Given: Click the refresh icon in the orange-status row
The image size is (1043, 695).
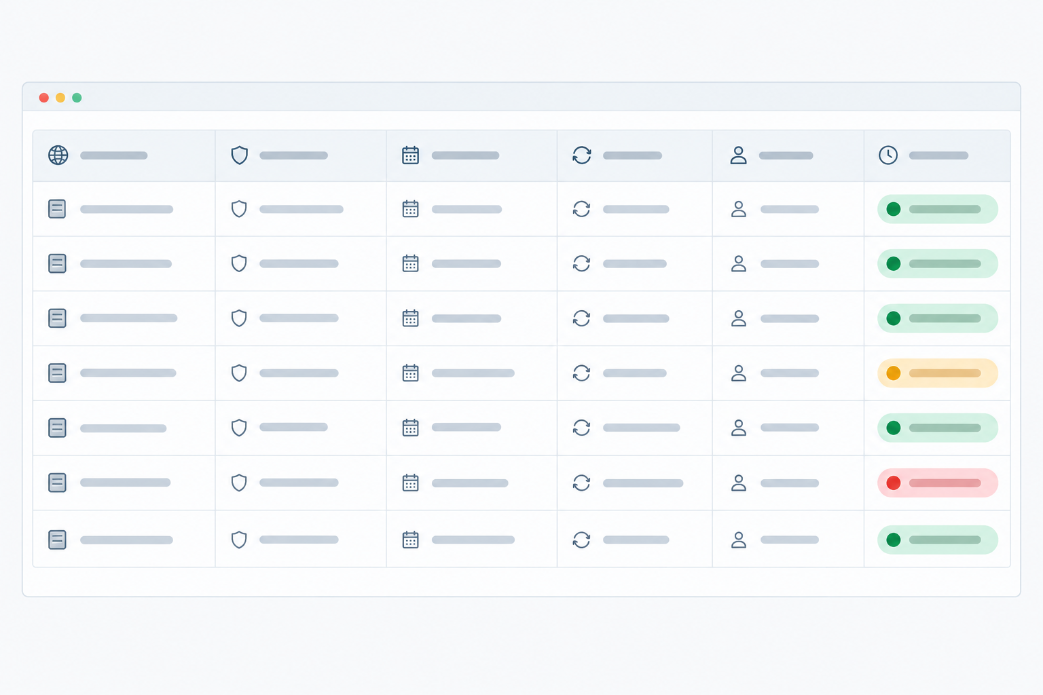Looking at the screenshot, I should (582, 373).
